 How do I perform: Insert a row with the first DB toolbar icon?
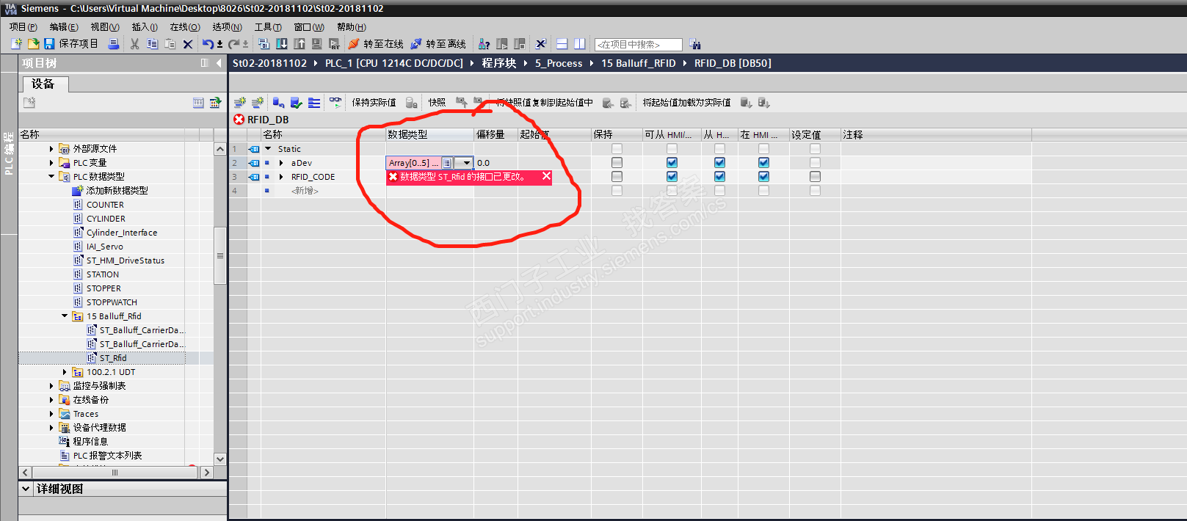coord(240,103)
